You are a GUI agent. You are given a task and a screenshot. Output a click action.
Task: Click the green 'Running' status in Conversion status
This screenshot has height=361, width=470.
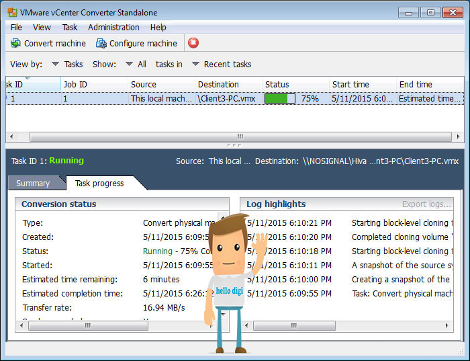(158, 251)
